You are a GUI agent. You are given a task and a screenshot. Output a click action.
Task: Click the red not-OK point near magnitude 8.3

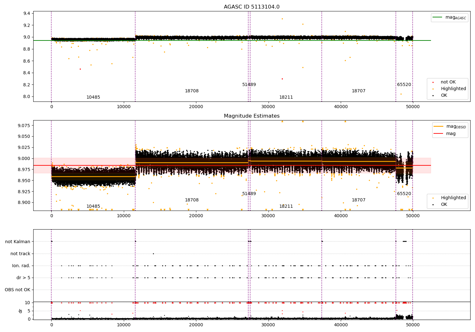click(x=282, y=79)
